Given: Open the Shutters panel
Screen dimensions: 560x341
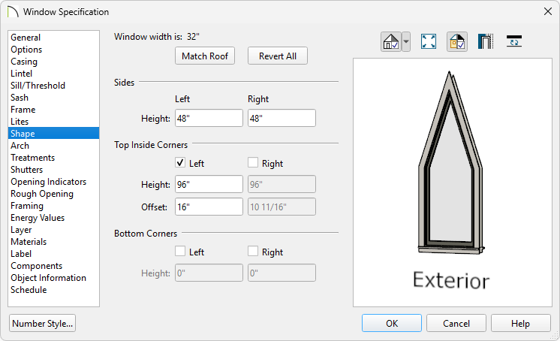Looking at the screenshot, I should tap(53, 170).
